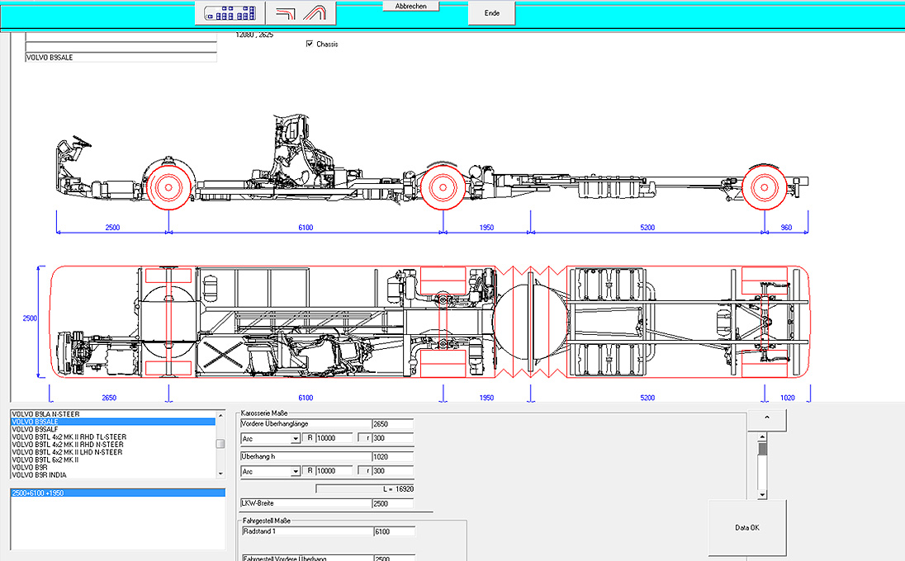Click the right panel scrollbar thumb
Image resolution: width=905 pixels, height=561 pixels.
[x=762, y=449]
